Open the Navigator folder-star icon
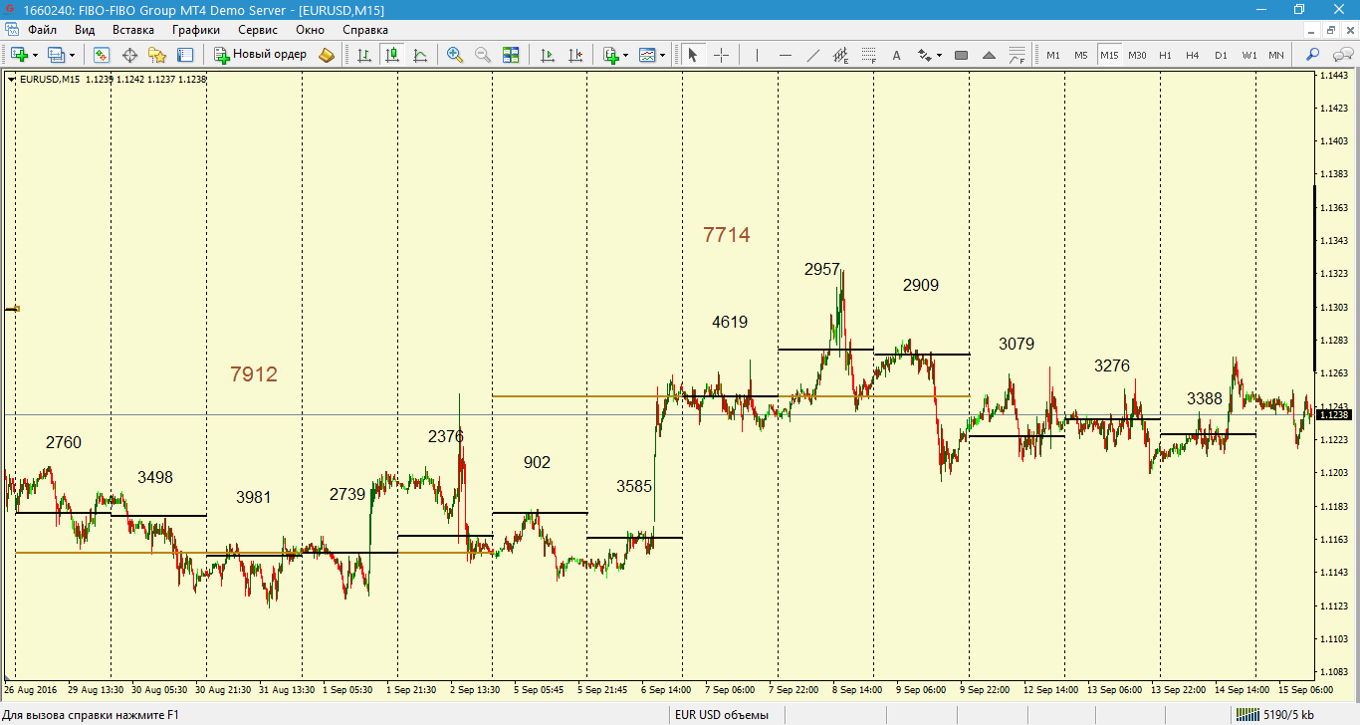This screenshot has height=725, width=1360. pos(157,55)
